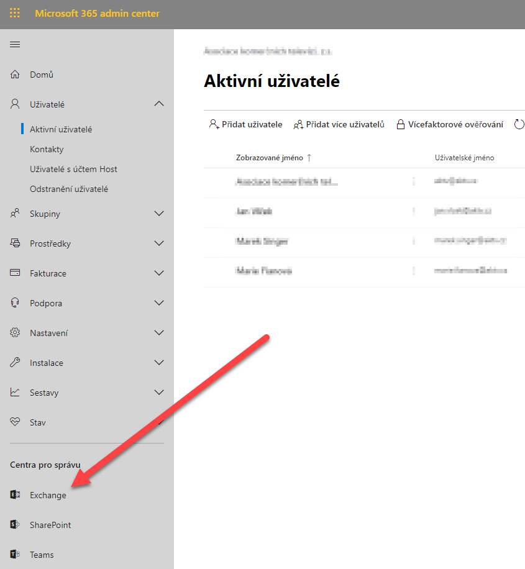525x569 pixels.
Task: Collapse the navigation menu hamburger icon
Action: click(15, 45)
